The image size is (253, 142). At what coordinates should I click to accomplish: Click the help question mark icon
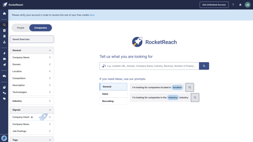coord(233,5)
